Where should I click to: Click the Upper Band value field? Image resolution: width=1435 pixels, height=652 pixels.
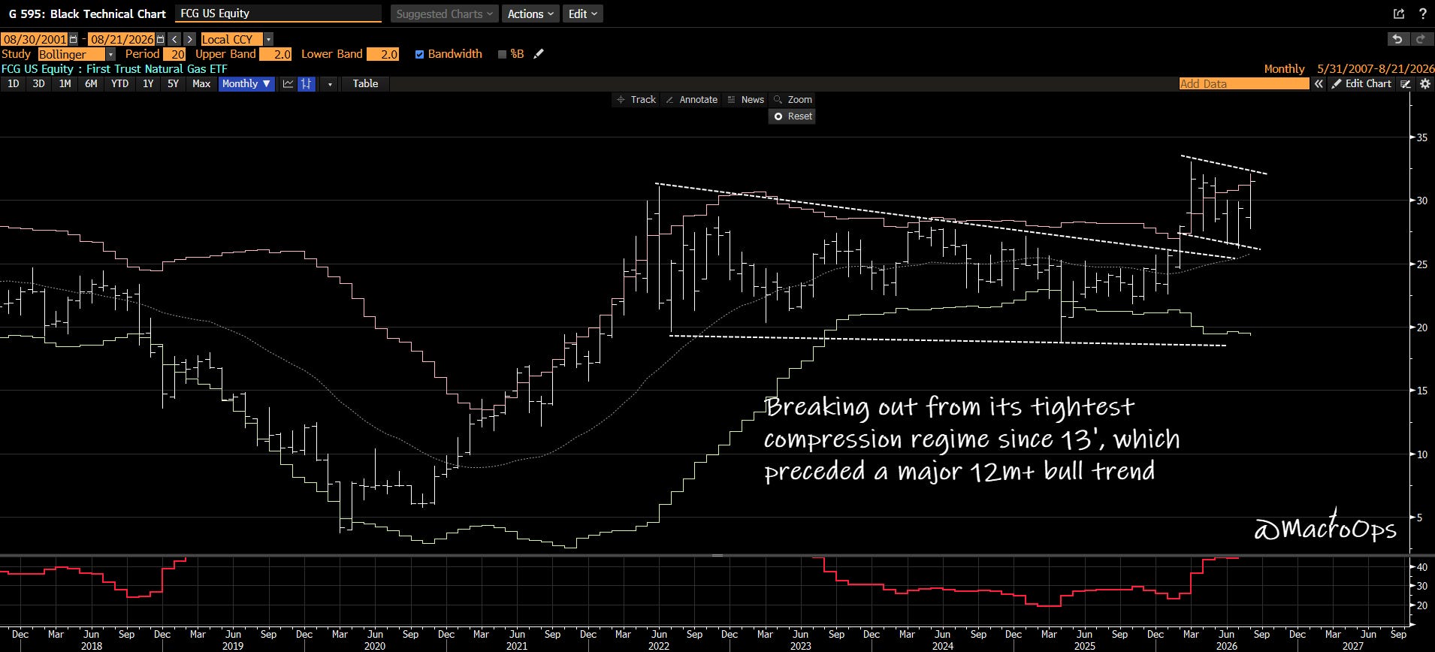coord(275,54)
